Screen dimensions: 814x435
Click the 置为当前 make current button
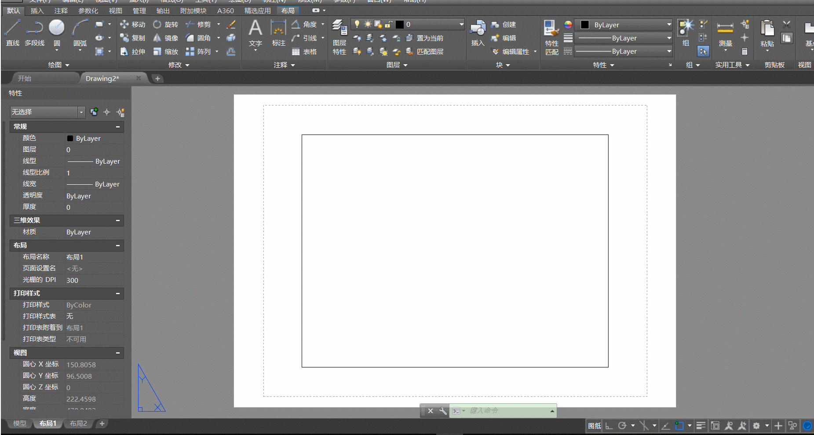(x=424, y=38)
